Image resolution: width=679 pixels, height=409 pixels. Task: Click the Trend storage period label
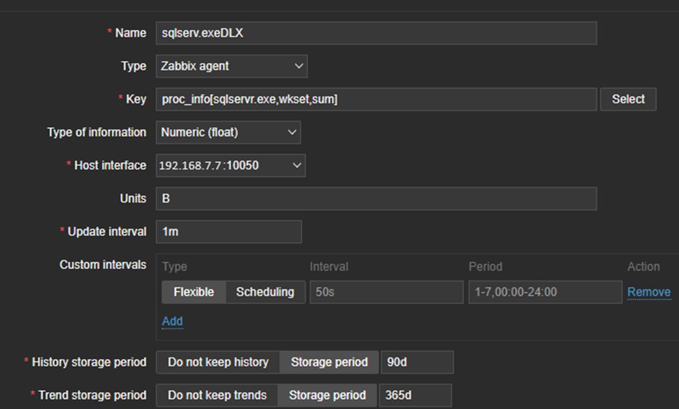point(92,395)
